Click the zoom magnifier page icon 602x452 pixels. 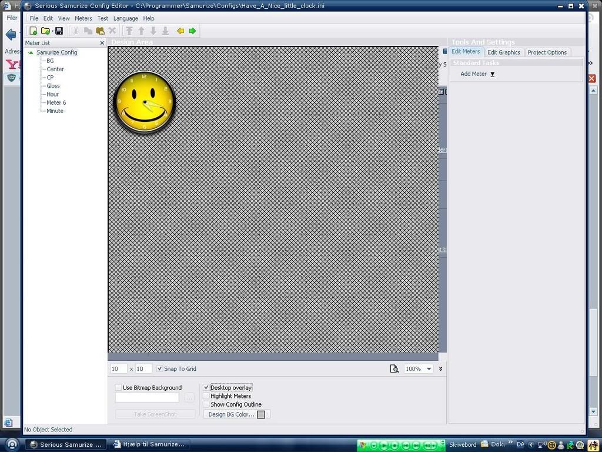coord(394,368)
